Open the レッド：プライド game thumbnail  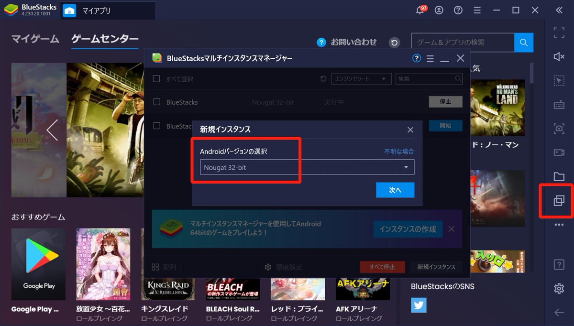(x=298, y=289)
